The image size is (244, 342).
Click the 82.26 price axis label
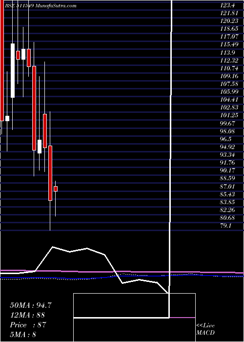coord(228,210)
